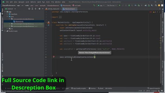Open Device Manager phone icon in toolbar
This screenshot has width=165, height=93.
point(149,5)
